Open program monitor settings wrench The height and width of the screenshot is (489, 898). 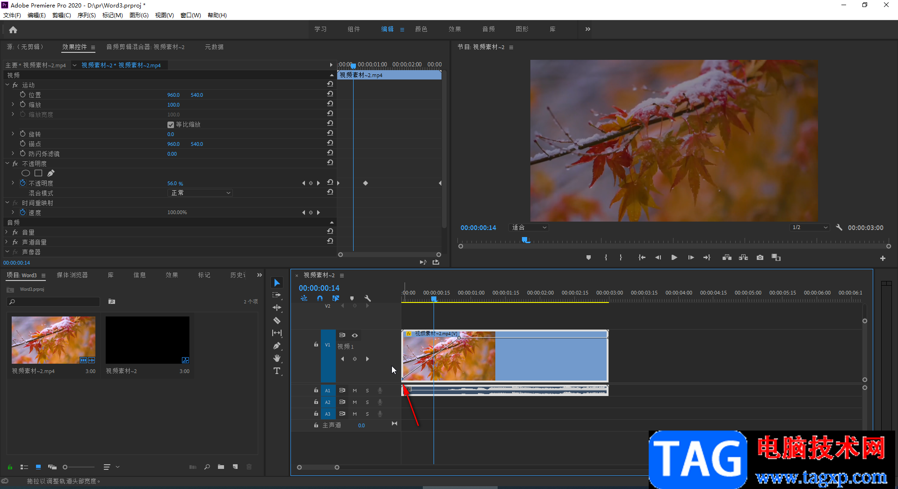(x=839, y=228)
